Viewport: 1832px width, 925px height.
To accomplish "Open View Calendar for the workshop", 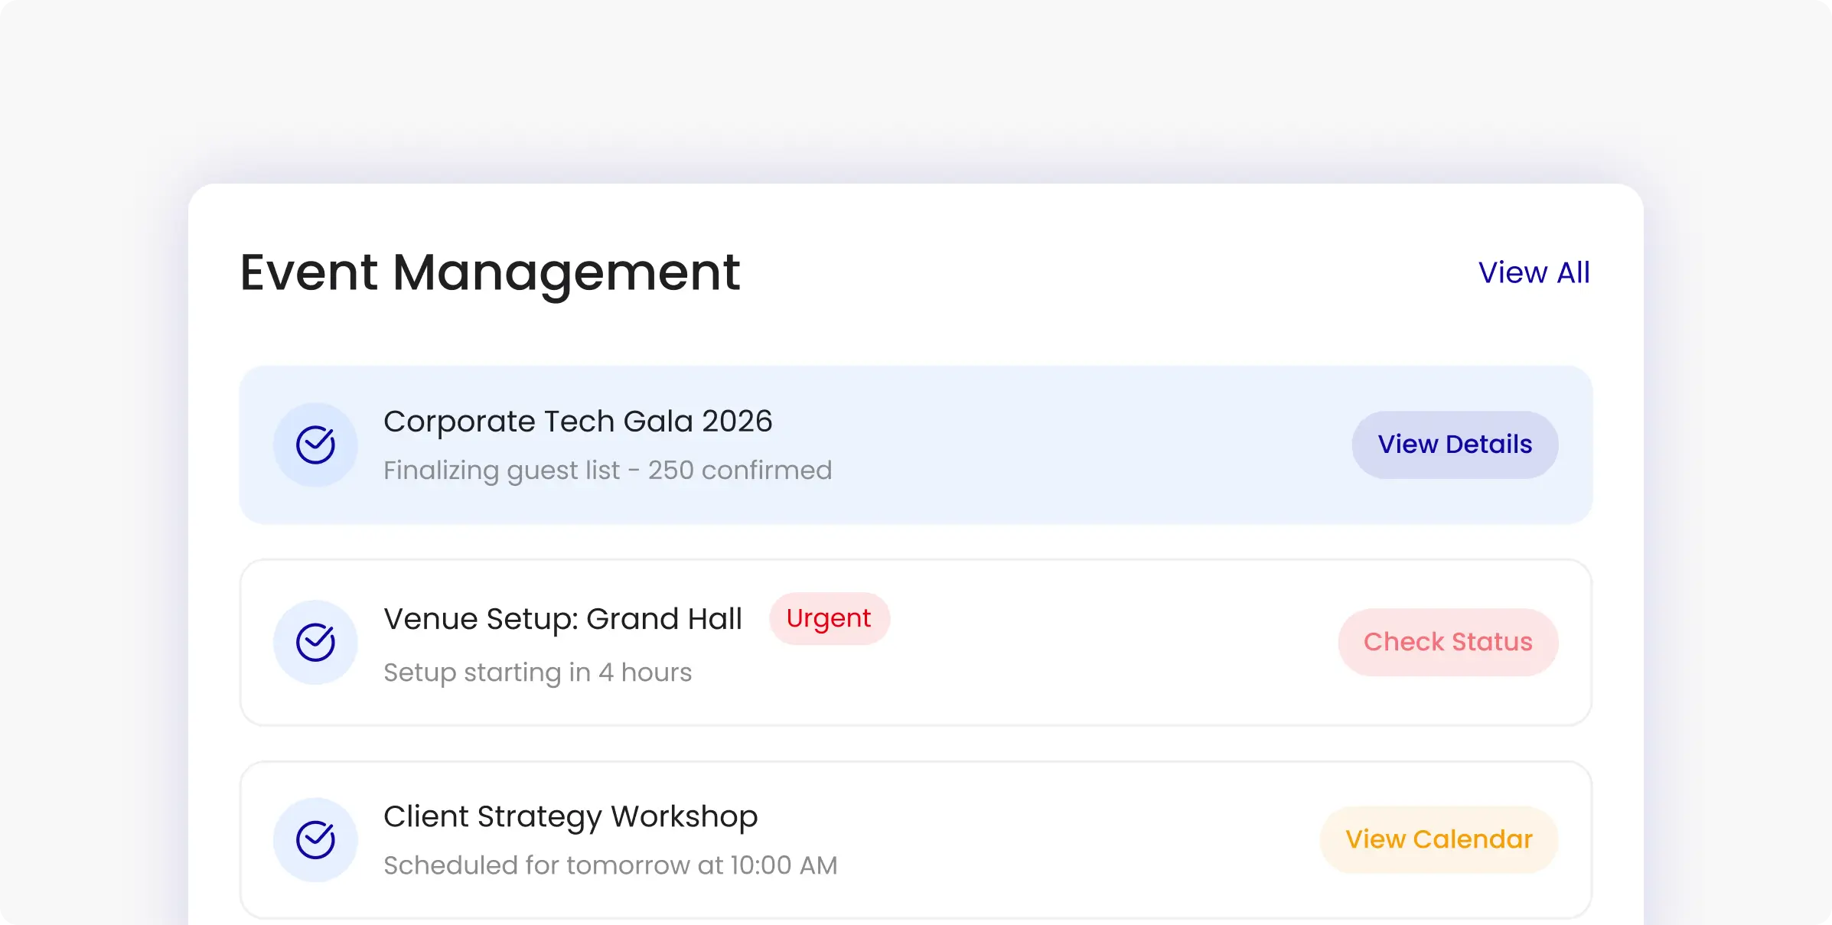I will (x=1439, y=839).
